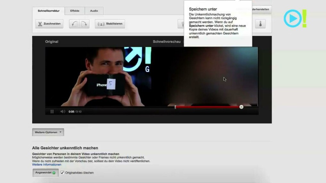
Task: Click the red progress bar of the video
Action: tap(208, 107)
